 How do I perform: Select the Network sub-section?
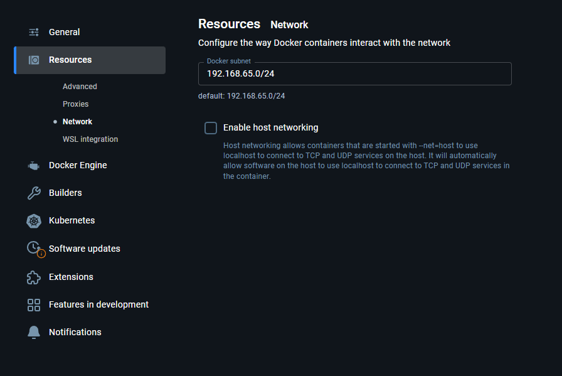click(77, 122)
